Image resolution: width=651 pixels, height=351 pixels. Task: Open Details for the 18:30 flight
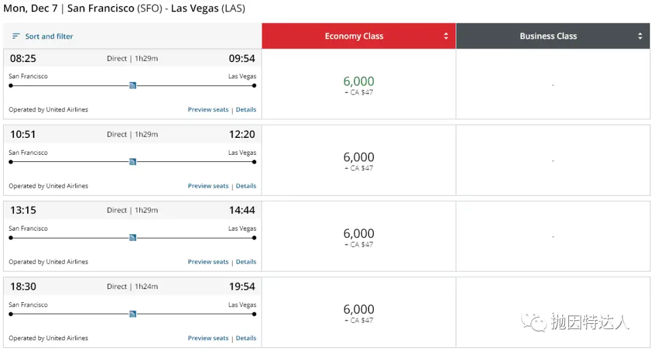click(x=246, y=338)
